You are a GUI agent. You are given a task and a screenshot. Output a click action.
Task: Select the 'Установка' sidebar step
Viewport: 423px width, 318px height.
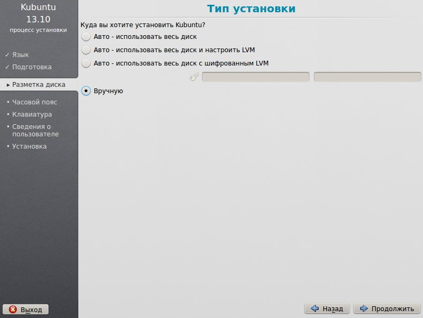tap(29, 146)
